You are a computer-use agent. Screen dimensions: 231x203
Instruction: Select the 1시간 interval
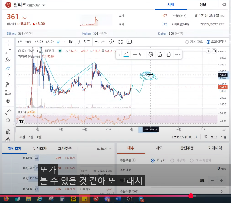click(39, 42)
